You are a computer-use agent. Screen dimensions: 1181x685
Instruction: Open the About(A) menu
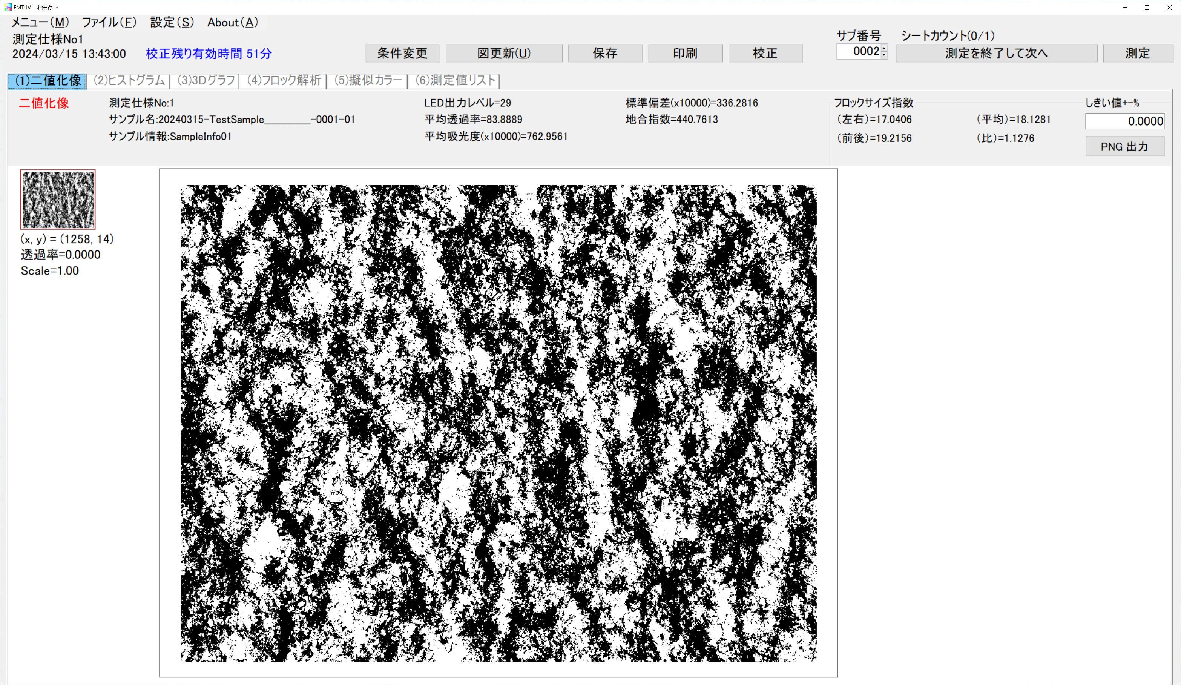[233, 22]
